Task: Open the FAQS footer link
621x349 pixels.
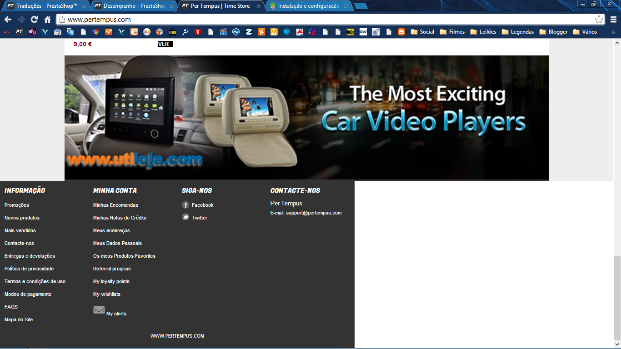Action: click(11, 307)
